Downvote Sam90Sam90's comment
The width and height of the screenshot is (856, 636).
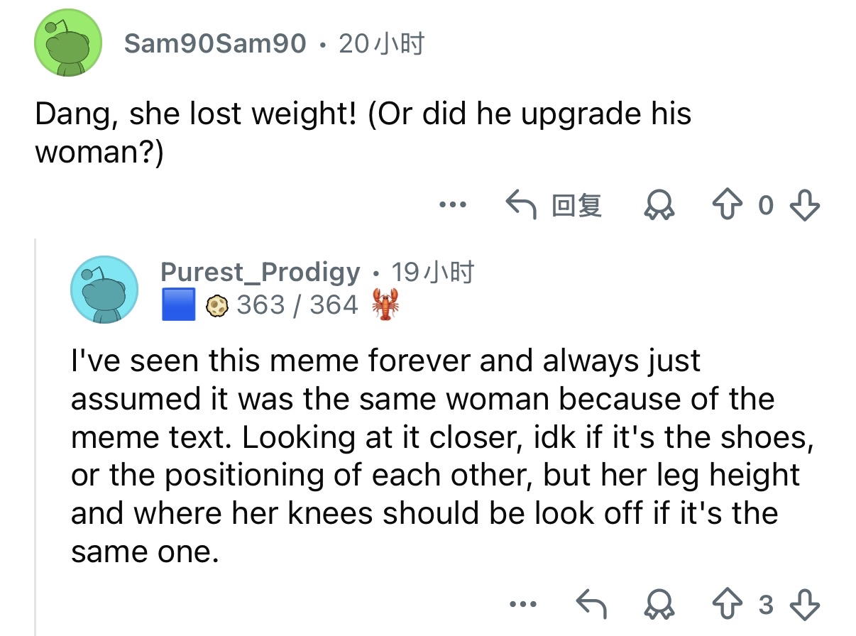click(805, 206)
